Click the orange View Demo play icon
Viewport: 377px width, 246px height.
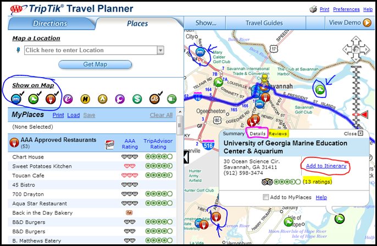(x=367, y=23)
